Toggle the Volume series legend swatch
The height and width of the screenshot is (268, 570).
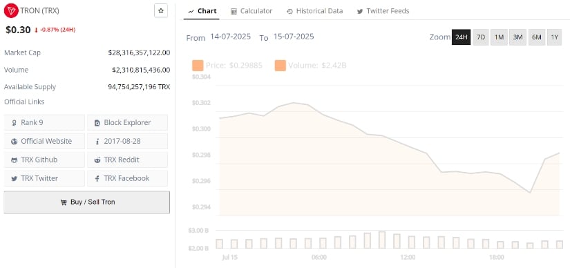(x=281, y=66)
